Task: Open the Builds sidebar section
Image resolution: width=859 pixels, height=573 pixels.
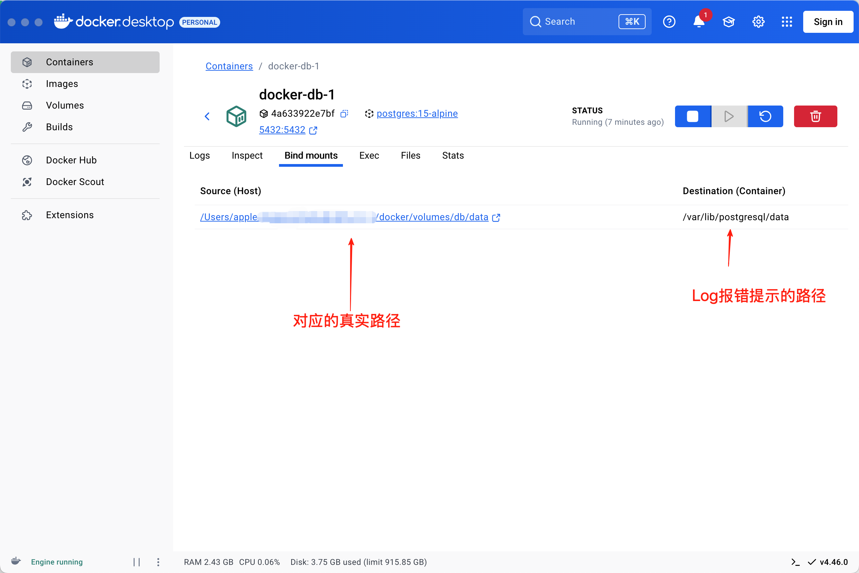Action: pyautogui.click(x=85, y=127)
